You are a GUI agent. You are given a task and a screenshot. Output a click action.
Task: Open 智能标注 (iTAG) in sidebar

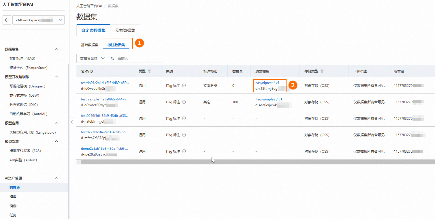tap(22, 58)
